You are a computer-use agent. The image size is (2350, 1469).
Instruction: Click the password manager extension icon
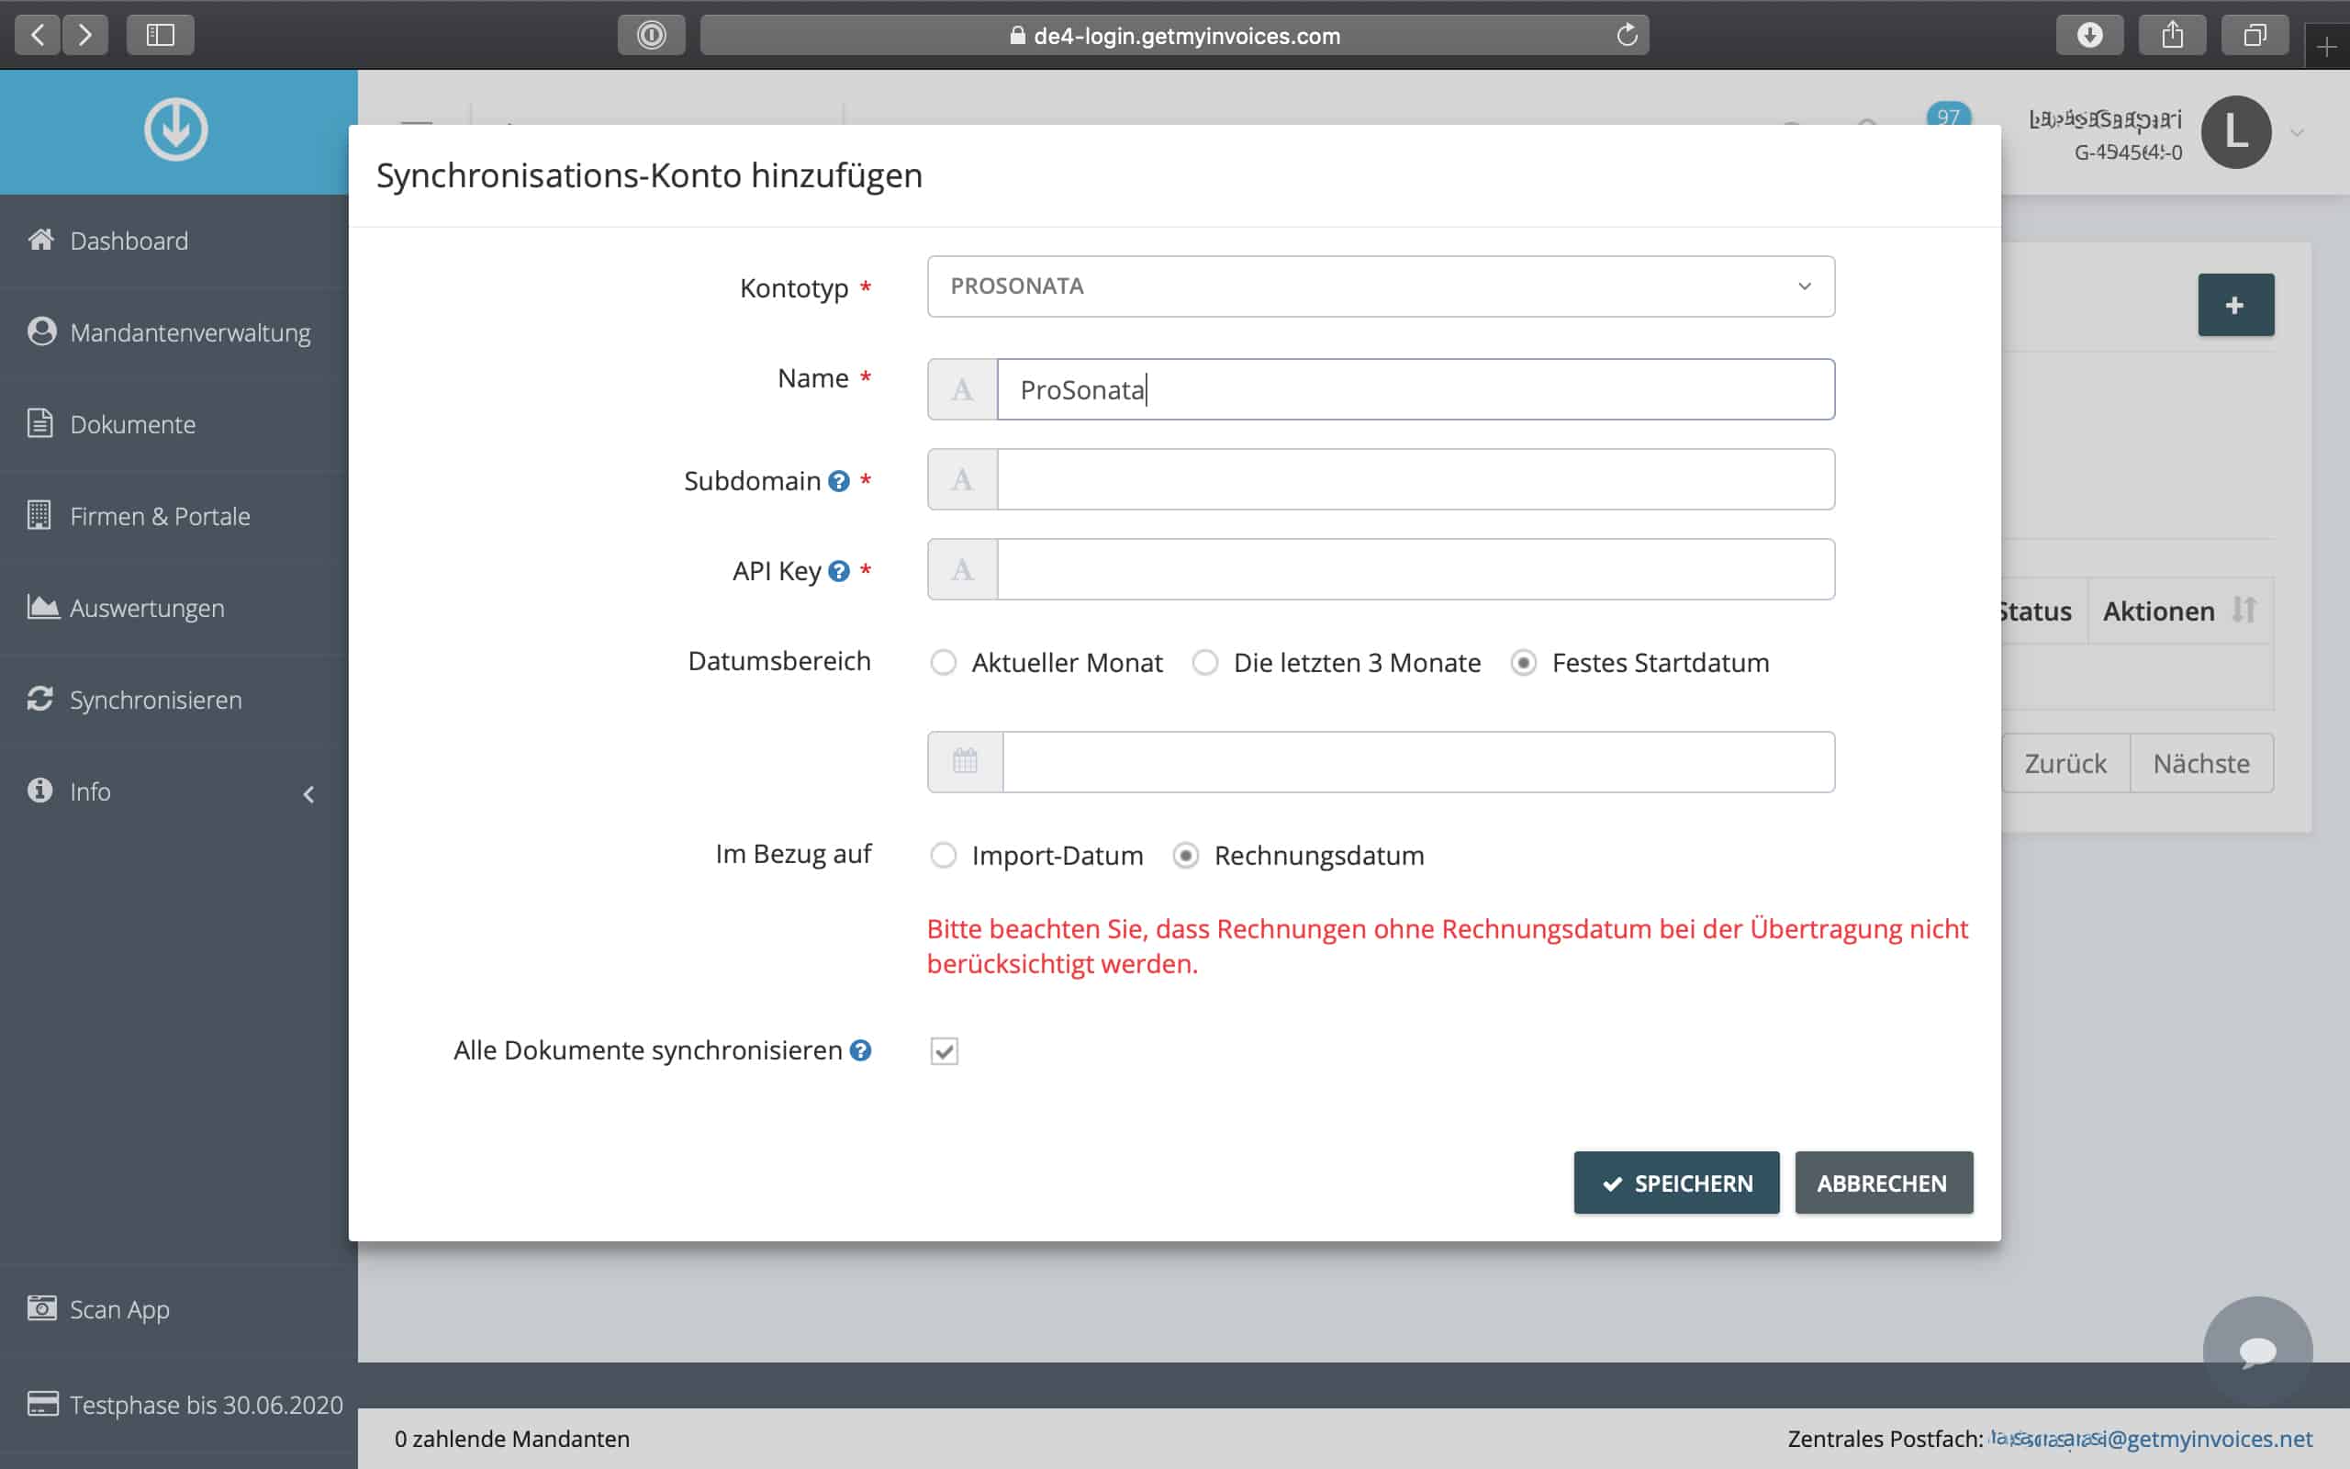(652, 35)
